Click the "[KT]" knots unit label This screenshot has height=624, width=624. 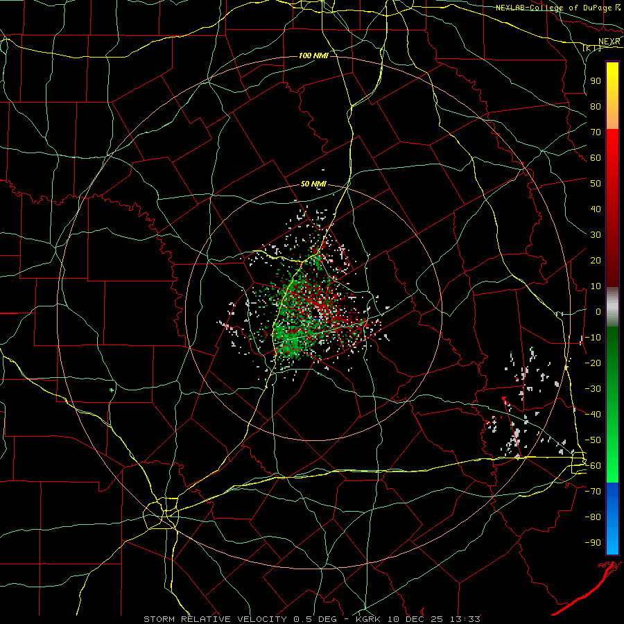pos(592,49)
